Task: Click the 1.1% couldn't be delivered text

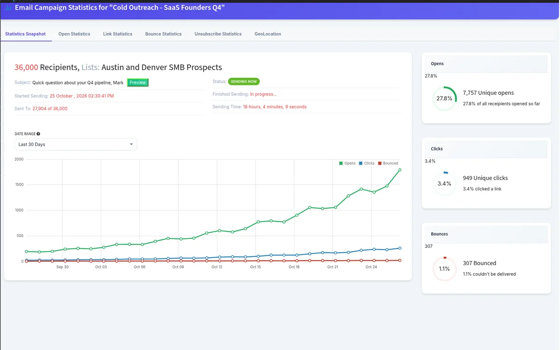Action: [490, 274]
